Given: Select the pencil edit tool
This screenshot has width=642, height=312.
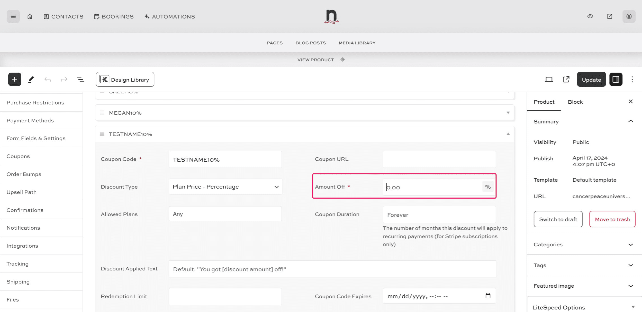Looking at the screenshot, I should pyautogui.click(x=31, y=79).
